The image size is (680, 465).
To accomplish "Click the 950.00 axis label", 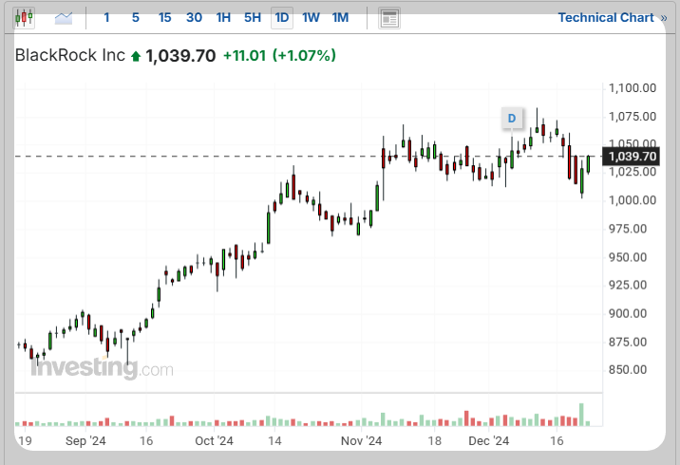I will [628, 257].
